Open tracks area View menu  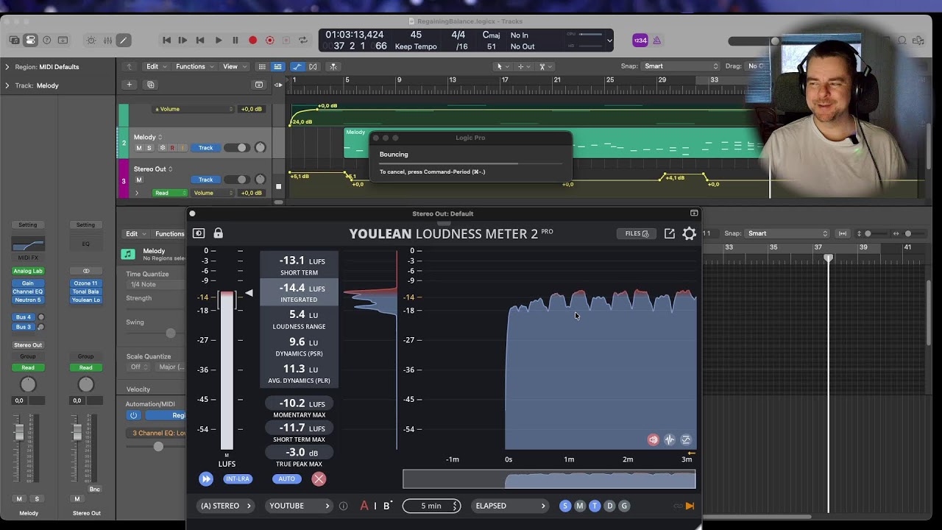click(x=233, y=66)
